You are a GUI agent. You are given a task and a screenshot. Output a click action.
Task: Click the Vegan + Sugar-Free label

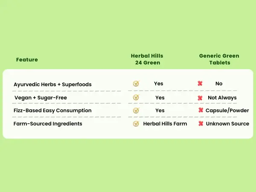point(41,98)
